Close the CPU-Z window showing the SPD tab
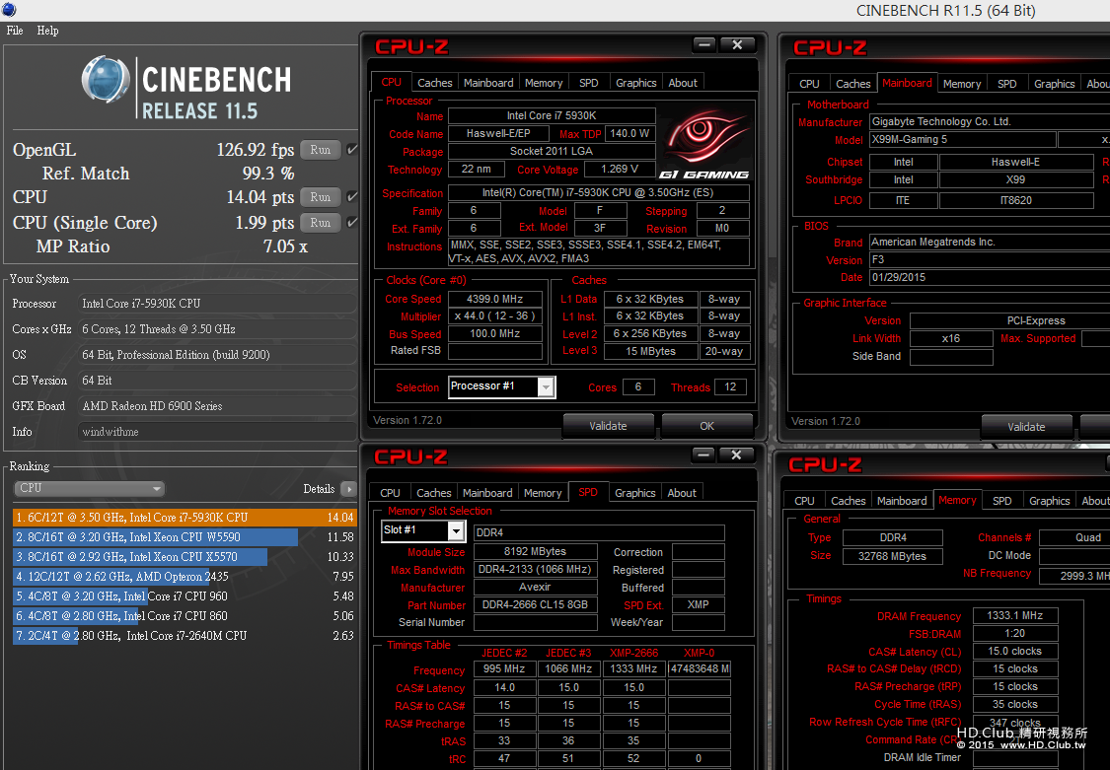 pyautogui.click(x=736, y=455)
